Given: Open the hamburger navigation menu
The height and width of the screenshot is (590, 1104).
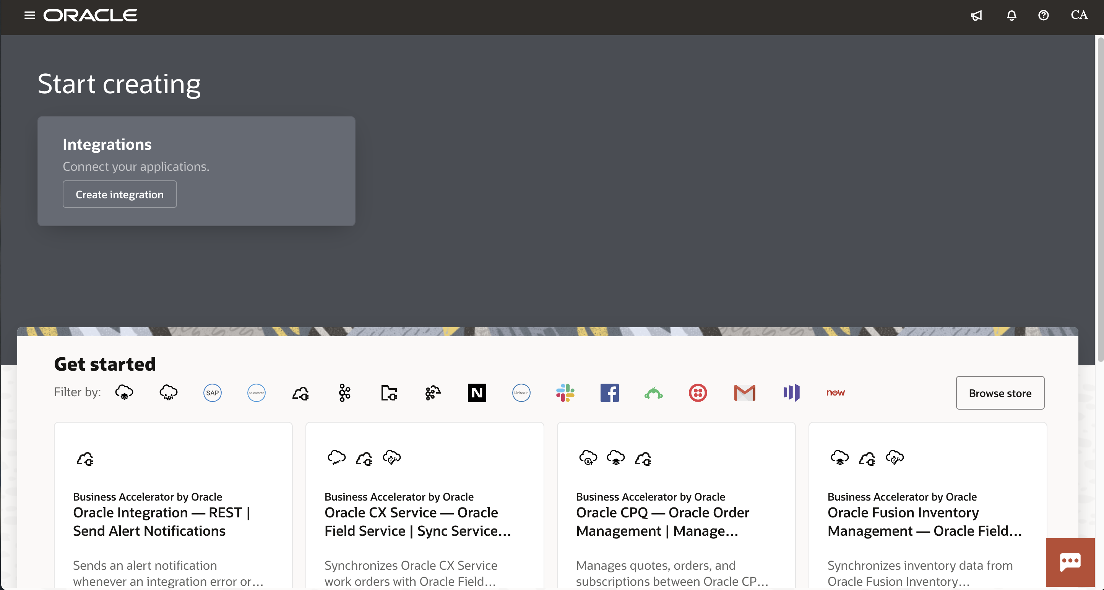Looking at the screenshot, I should pos(29,15).
